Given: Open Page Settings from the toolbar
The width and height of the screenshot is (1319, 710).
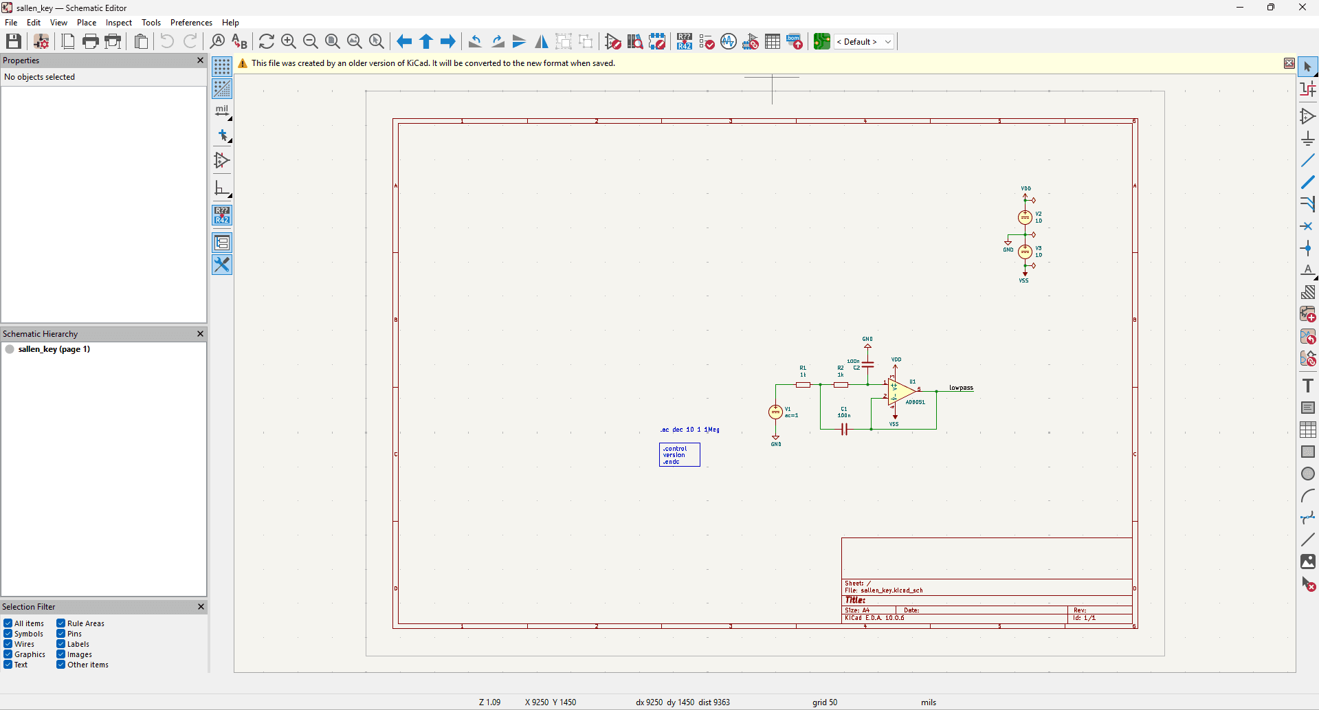Looking at the screenshot, I should click(x=68, y=41).
